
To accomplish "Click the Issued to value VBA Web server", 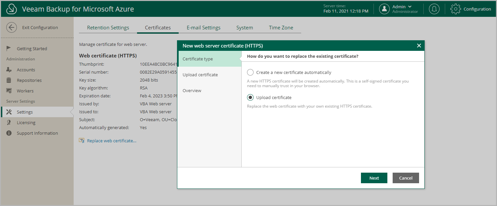I will pyautogui.click(x=156, y=112).
